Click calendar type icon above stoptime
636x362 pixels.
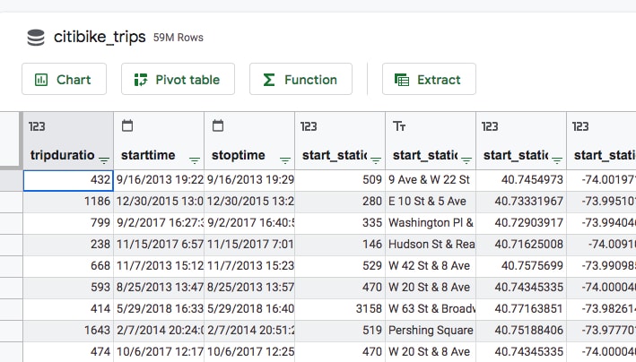point(218,125)
